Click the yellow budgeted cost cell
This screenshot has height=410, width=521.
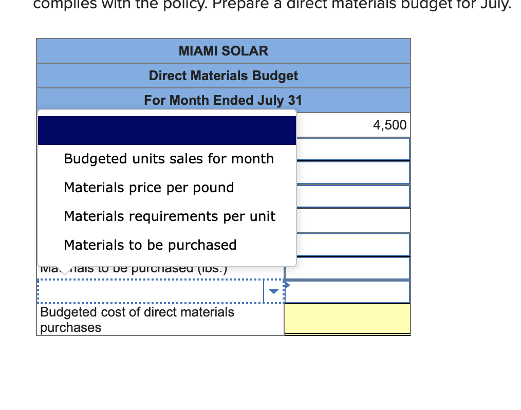pyautogui.click(x=347, y=319)
